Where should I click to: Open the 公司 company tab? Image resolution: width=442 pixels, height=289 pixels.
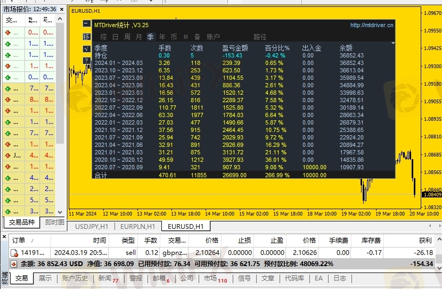(x=187, y=278)
